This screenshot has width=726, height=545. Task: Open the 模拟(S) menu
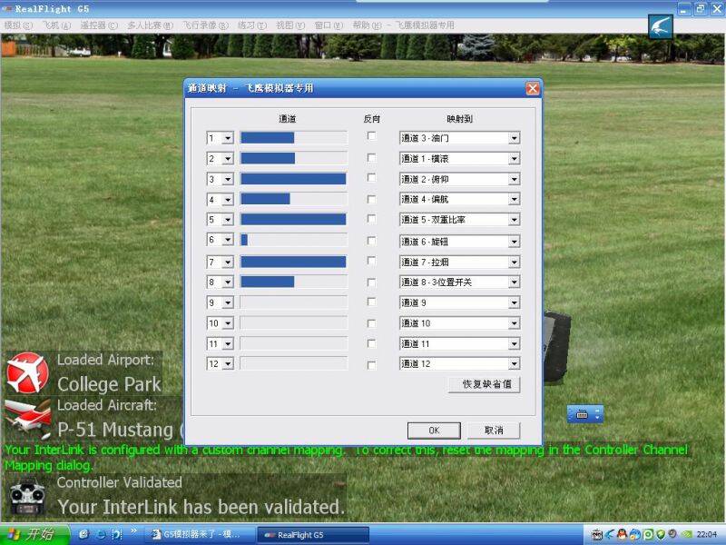coord(18,25)
